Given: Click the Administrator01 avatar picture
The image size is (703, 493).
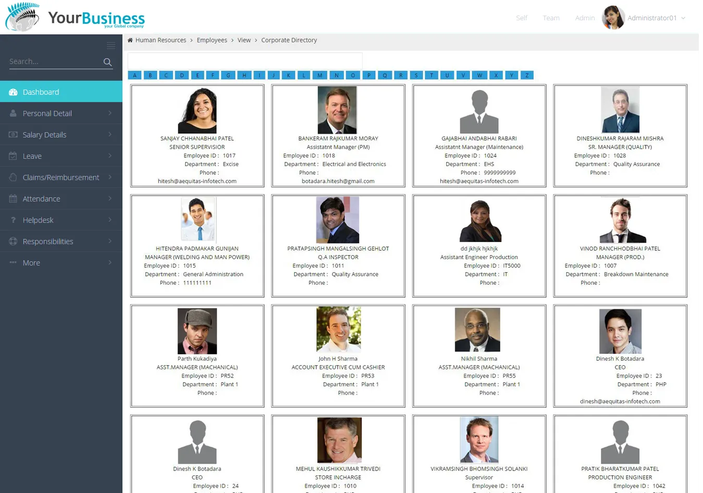Looking at the screenshot, I should point(613,17).
